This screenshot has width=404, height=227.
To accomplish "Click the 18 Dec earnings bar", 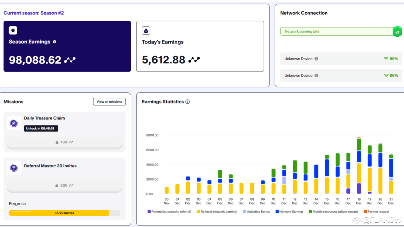I will 359,166.
